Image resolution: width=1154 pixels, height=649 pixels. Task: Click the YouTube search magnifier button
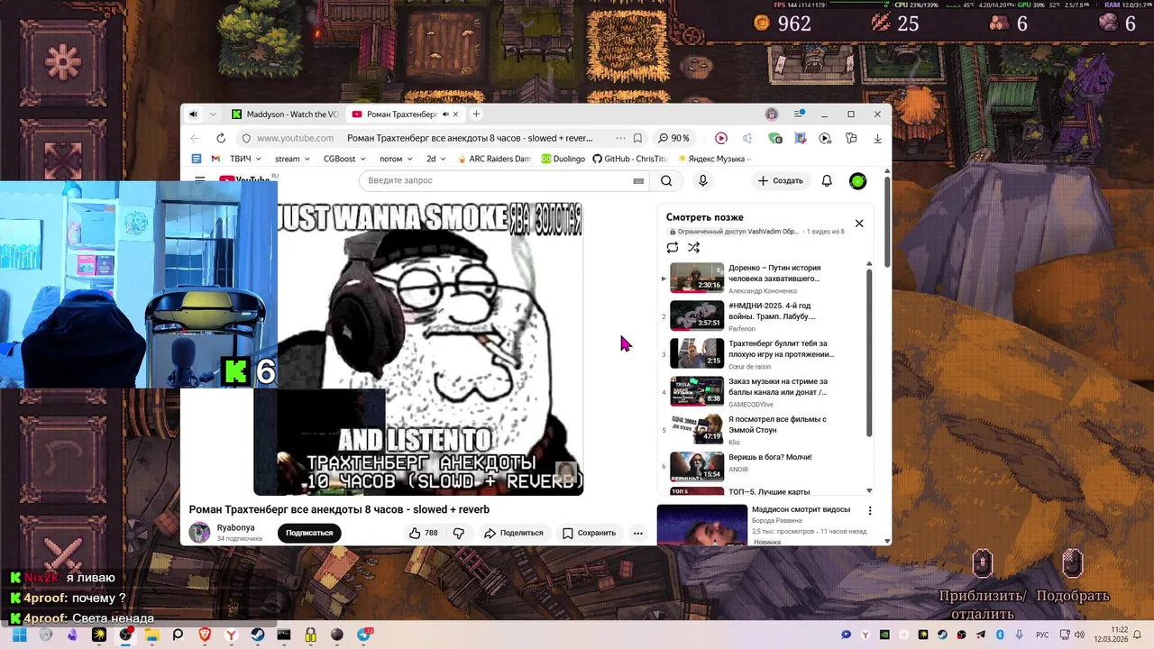click(666, 180)
